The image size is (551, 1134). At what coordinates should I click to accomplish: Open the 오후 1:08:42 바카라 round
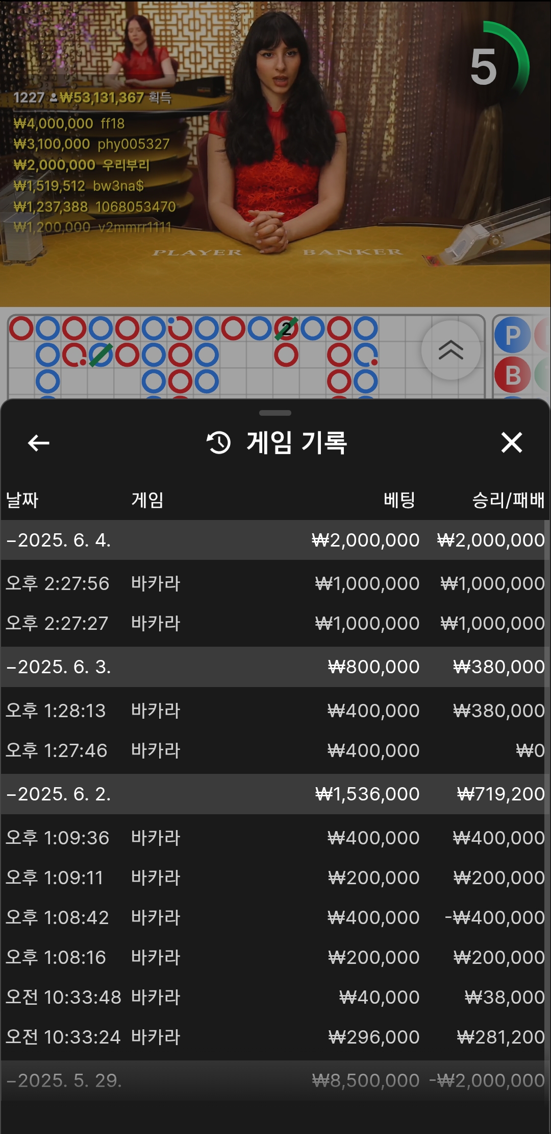[275, 917]
